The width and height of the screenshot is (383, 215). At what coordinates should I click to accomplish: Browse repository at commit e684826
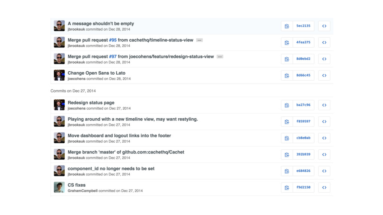pos(324,171)
